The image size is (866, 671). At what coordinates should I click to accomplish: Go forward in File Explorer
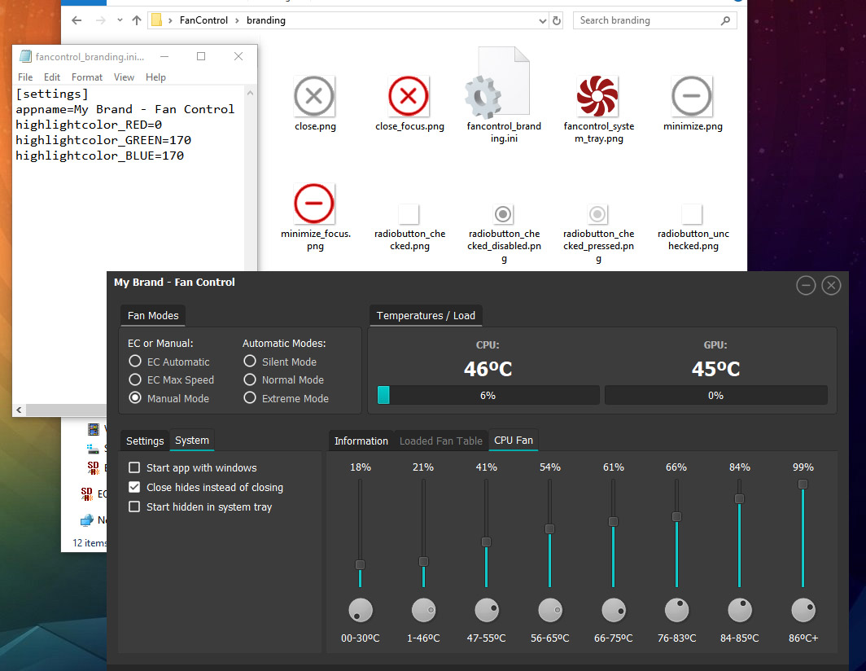coord(101,20)
